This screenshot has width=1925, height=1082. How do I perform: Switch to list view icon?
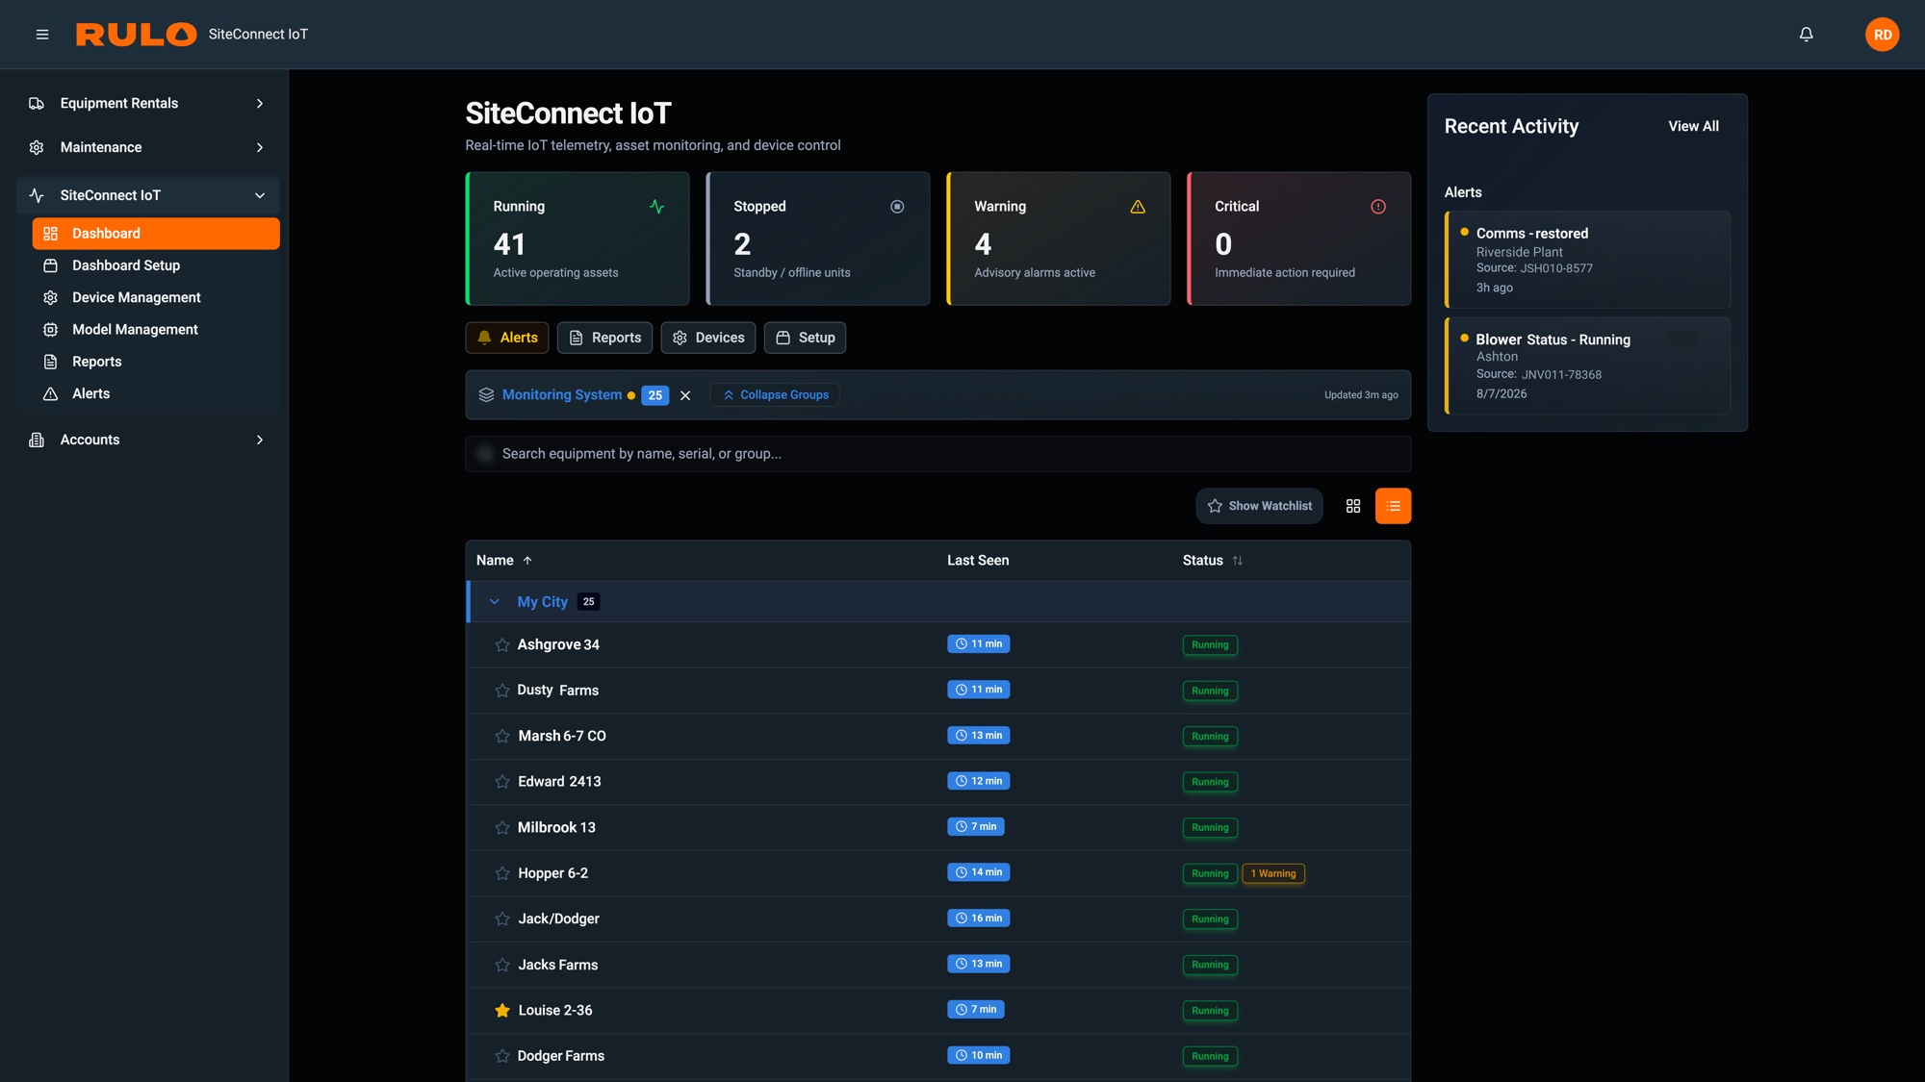pos(1393,506)
